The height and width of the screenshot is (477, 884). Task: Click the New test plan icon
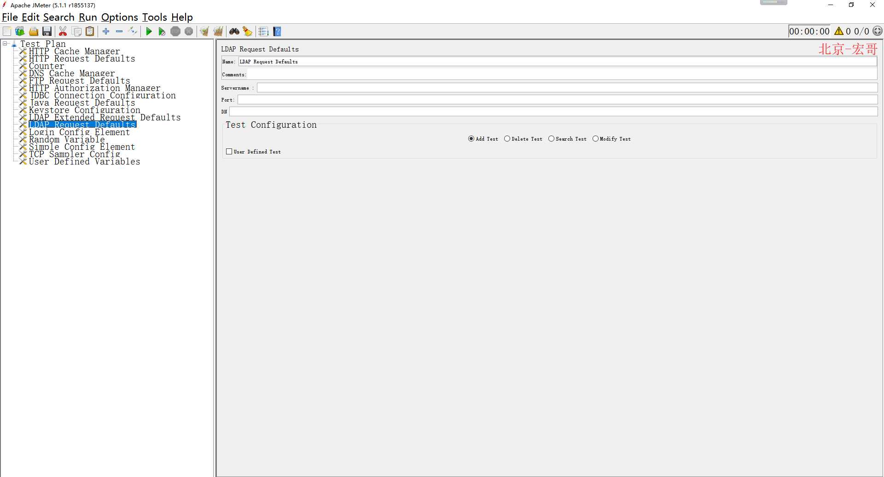pyautogui.click(x=7, y=31)
